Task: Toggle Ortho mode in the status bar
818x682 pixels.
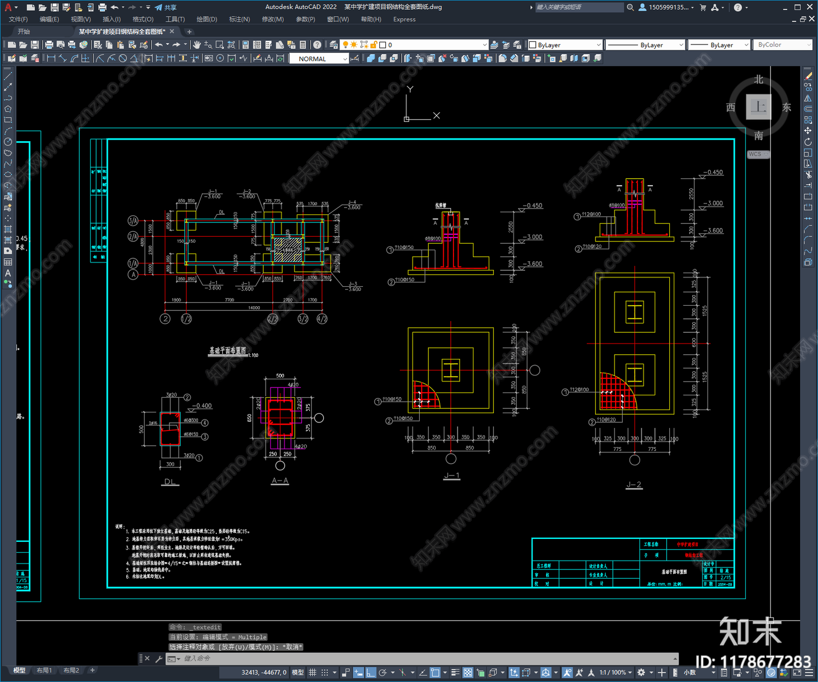Action: click(x=371, y=672)
